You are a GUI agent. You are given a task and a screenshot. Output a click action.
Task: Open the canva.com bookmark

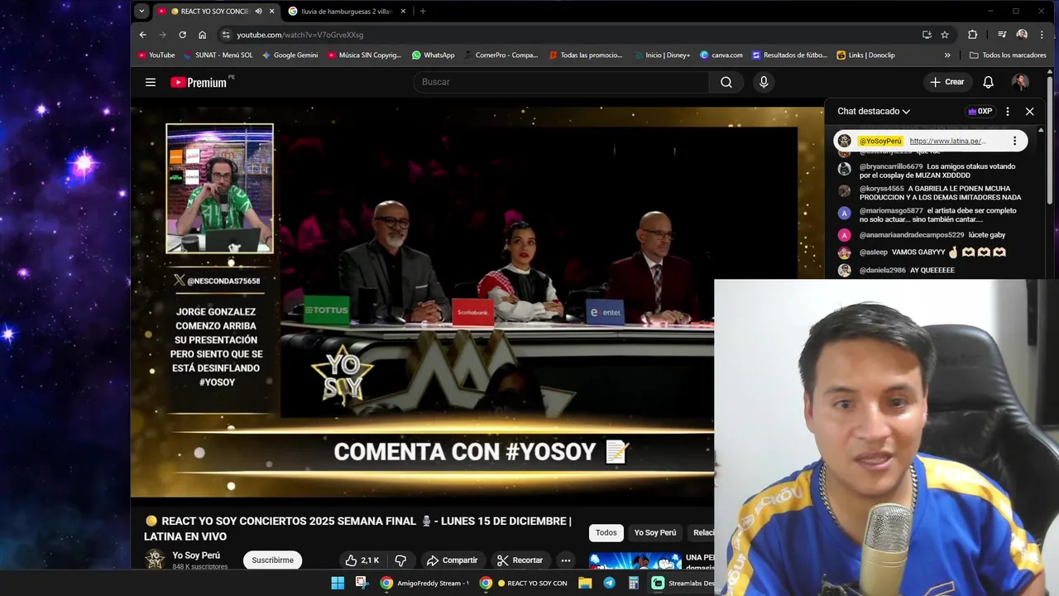point(721,55)
